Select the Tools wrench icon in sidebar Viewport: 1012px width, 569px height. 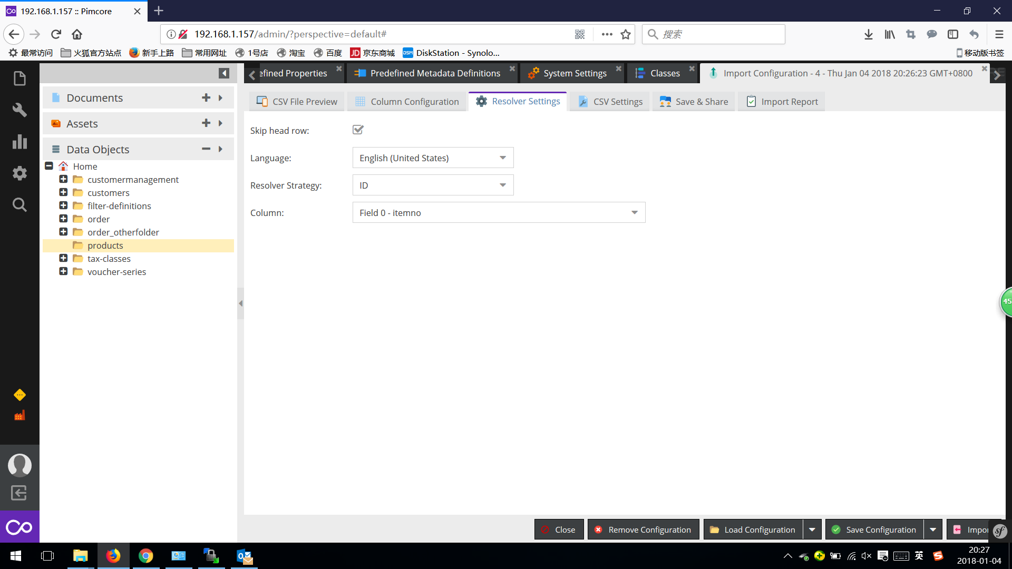point(20,110)
